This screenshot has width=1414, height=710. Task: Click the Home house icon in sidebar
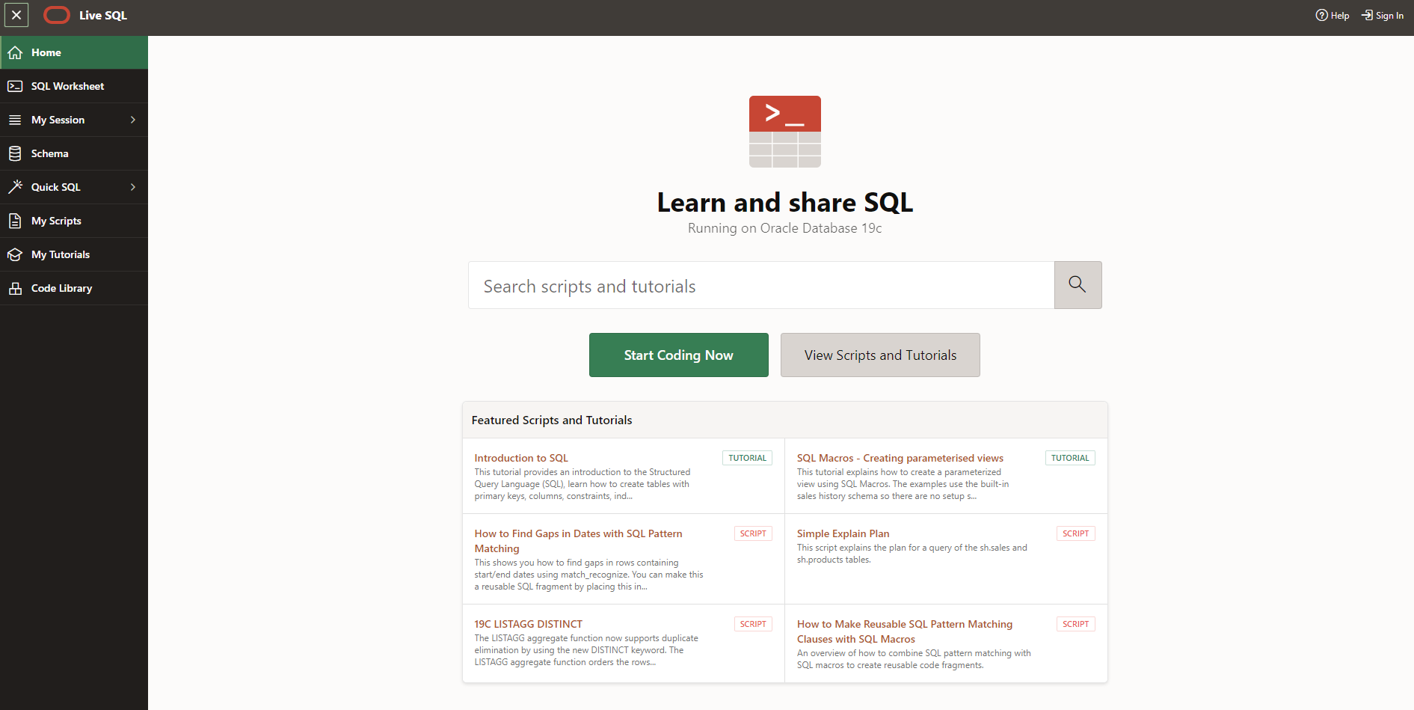click(x=15, y=53)
